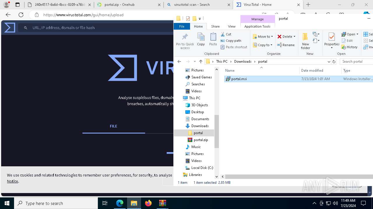Image resolution: width=373 pixels, height=209 pixels.
Task: Open the Delete dropdown arrow
Action: click(294, 37)
